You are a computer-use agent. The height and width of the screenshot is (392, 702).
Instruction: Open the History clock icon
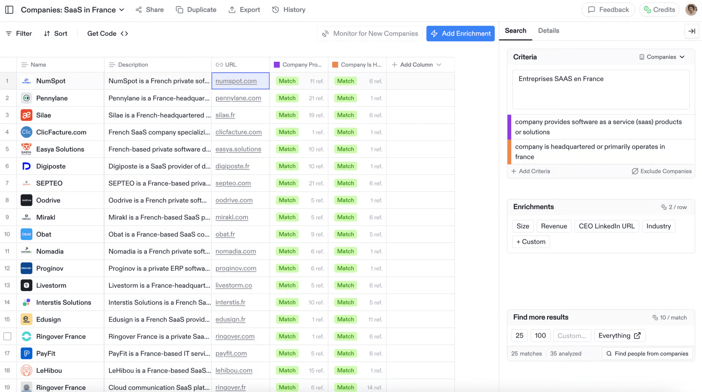(276, 10)
